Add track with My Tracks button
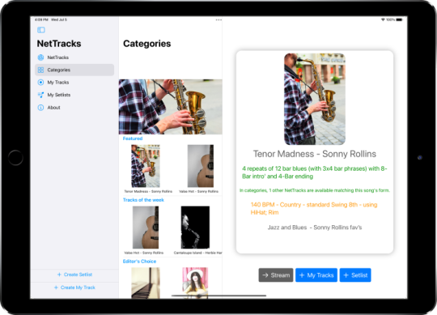The height and width of the screenshot is (315, 437). 316,275
